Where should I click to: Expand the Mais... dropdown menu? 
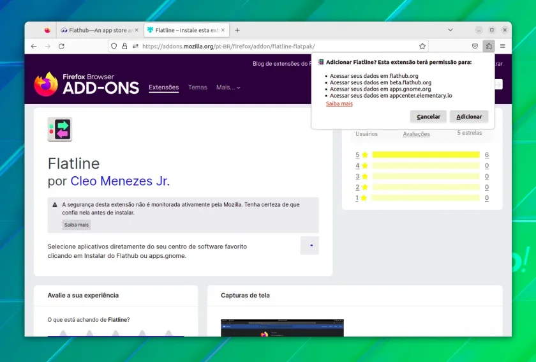228,87
